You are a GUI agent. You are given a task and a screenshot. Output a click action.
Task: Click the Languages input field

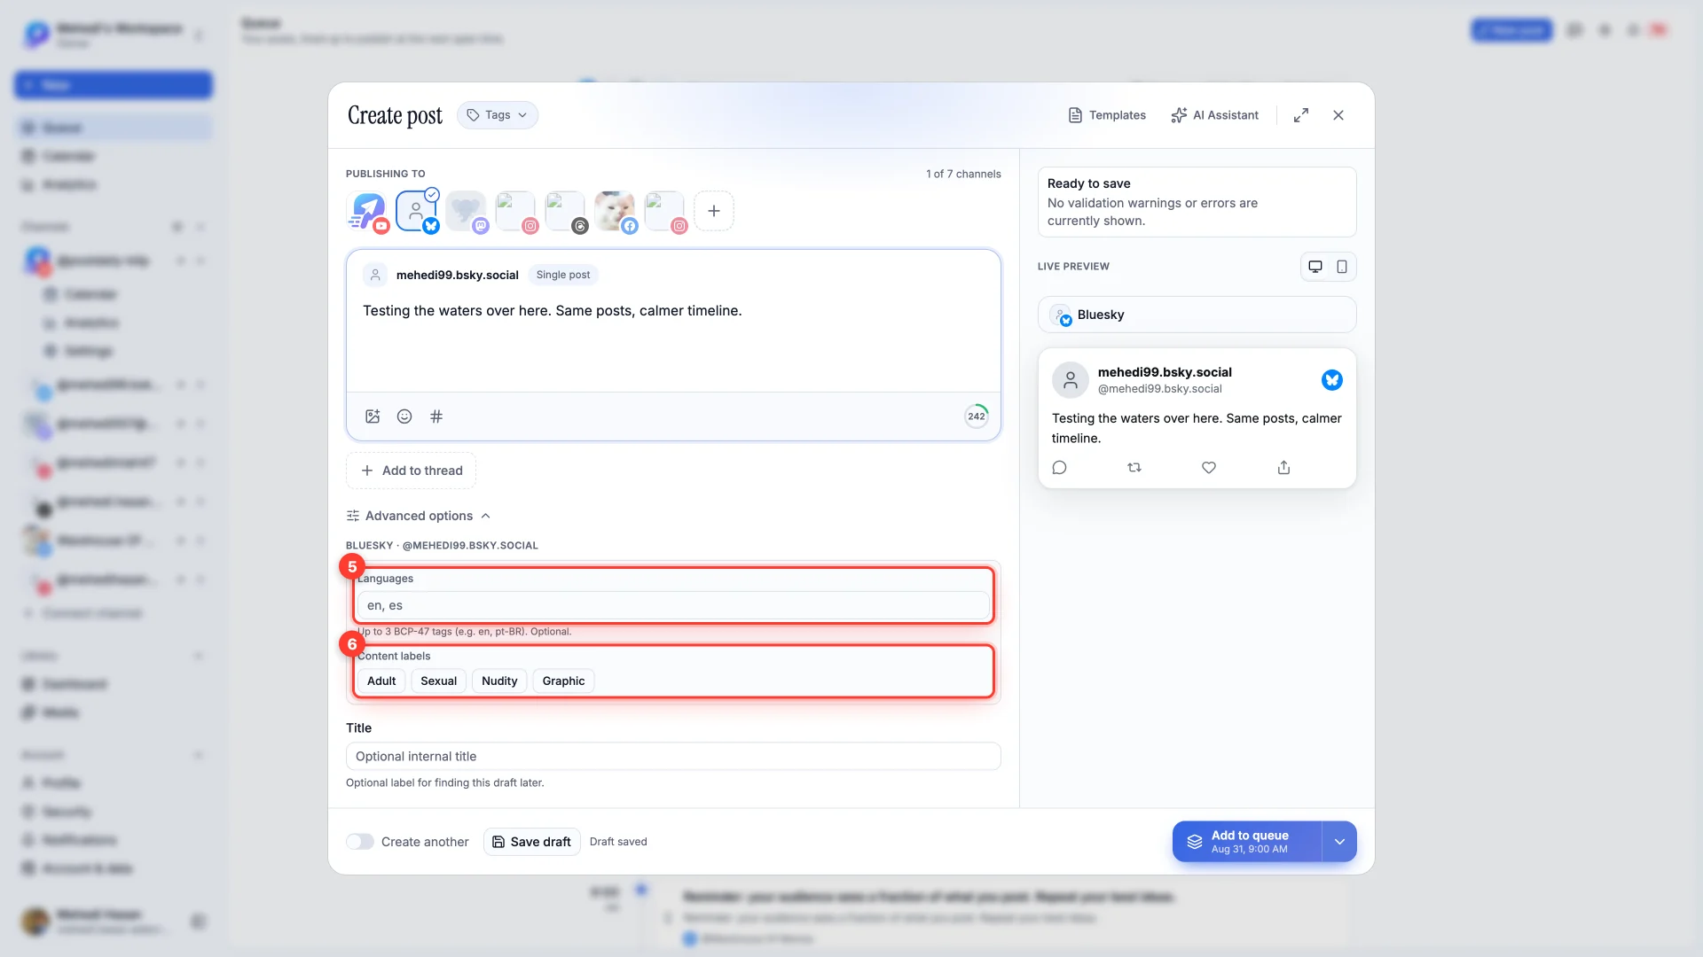(673, 605)
